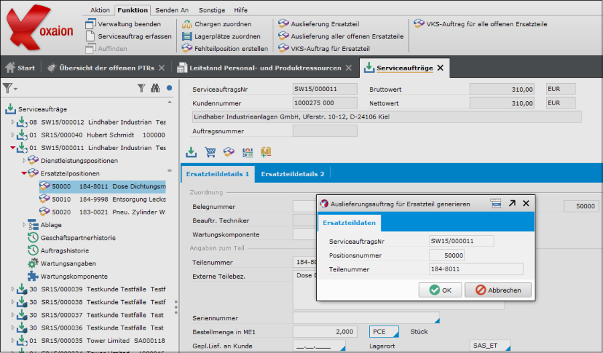
Task: Click the binoculars search icon in tree panel
Action: coord(155,88)
